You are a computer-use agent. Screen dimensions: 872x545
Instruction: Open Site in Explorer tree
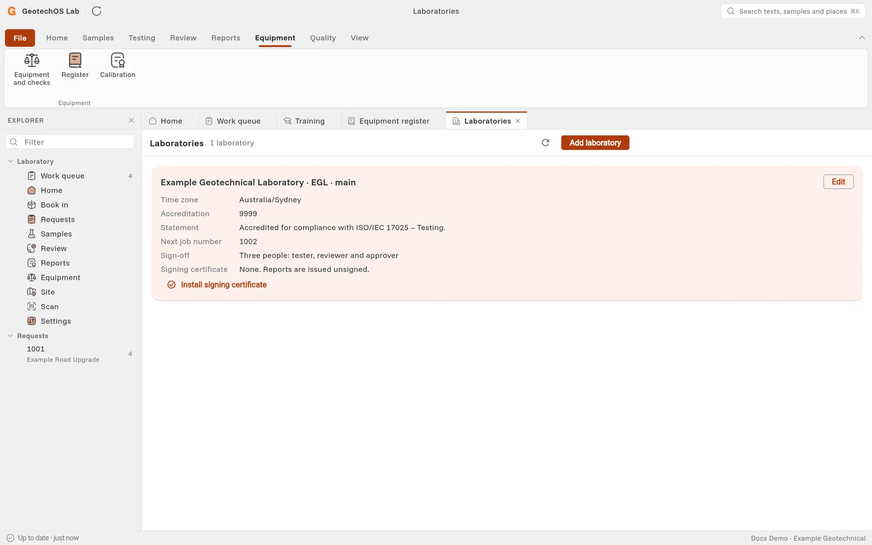coord(70,292)
